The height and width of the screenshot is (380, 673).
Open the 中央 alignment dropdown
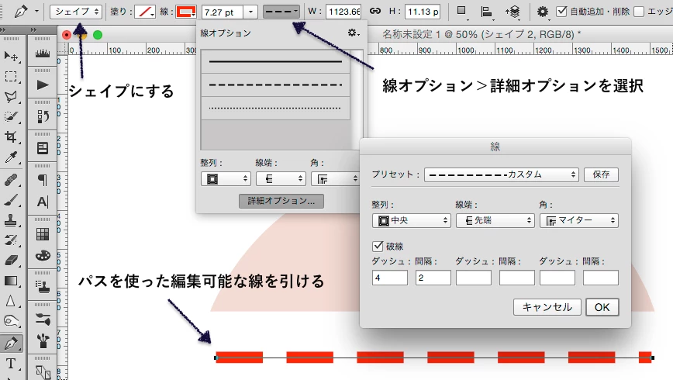click(x=412, y=220)
